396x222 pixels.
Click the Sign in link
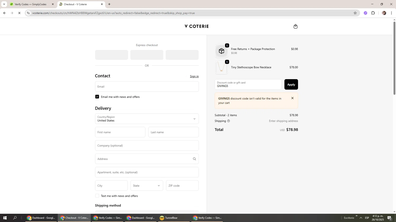[x=194, y=76]
